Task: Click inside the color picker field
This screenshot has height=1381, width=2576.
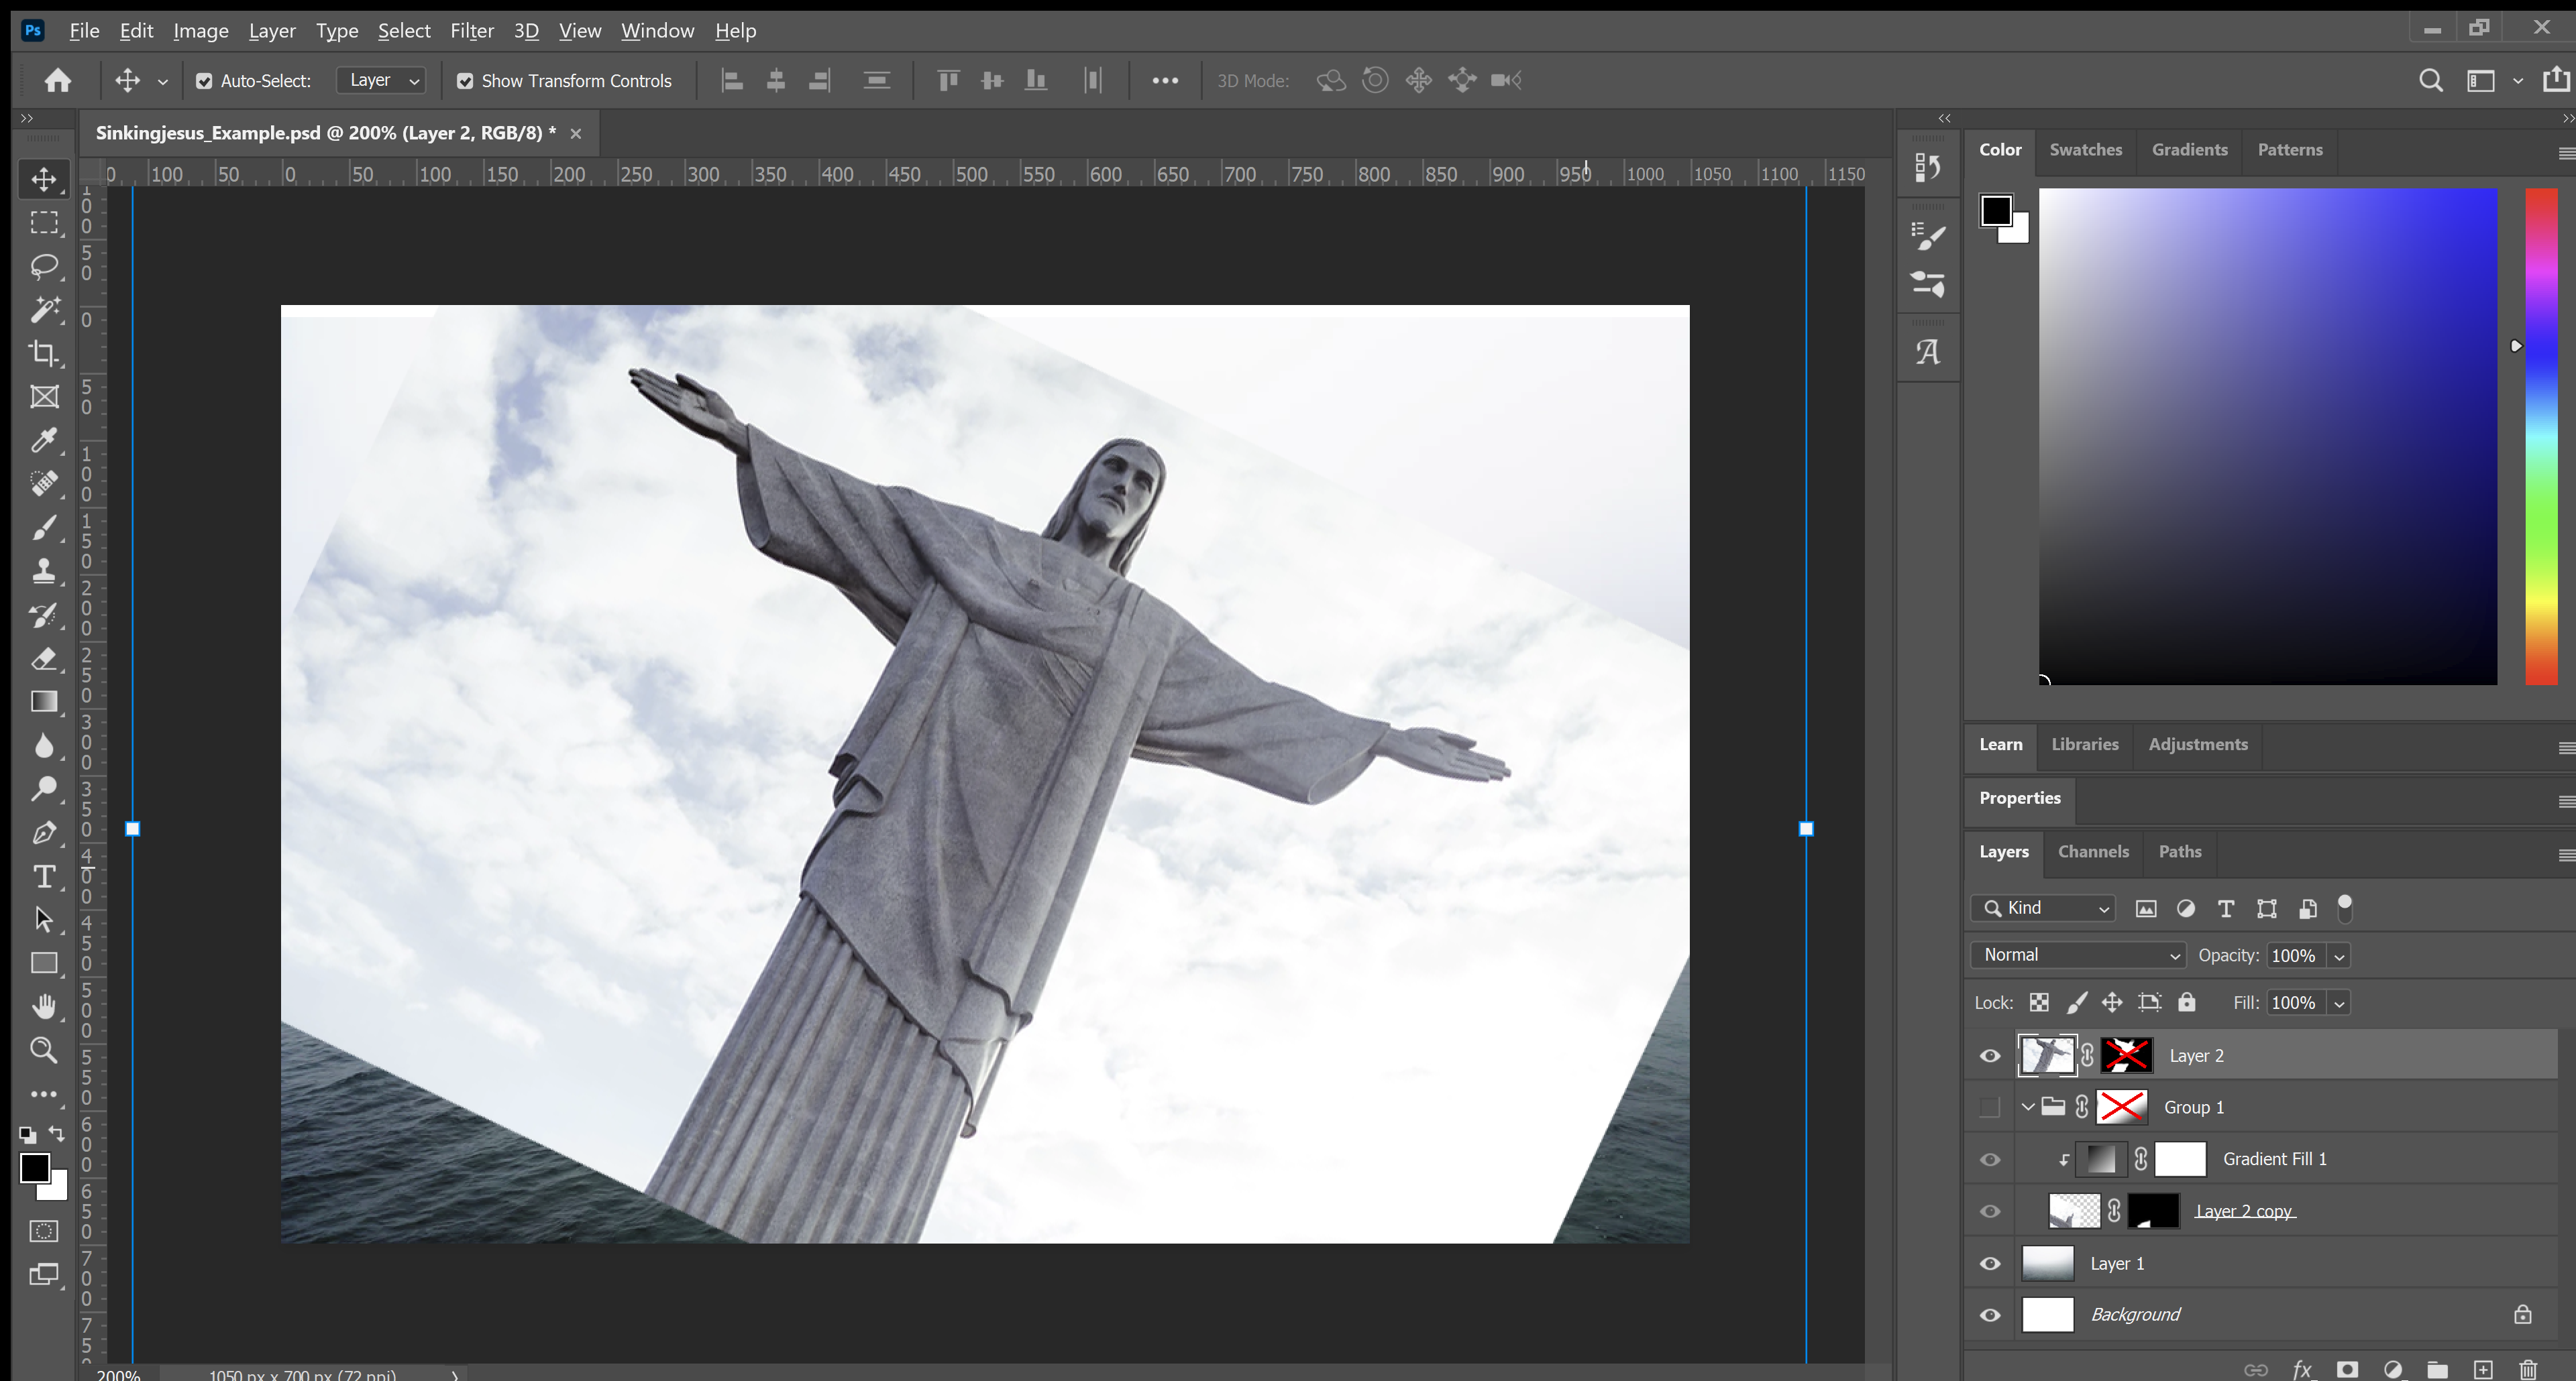Action: click(x=2268, y=436)
